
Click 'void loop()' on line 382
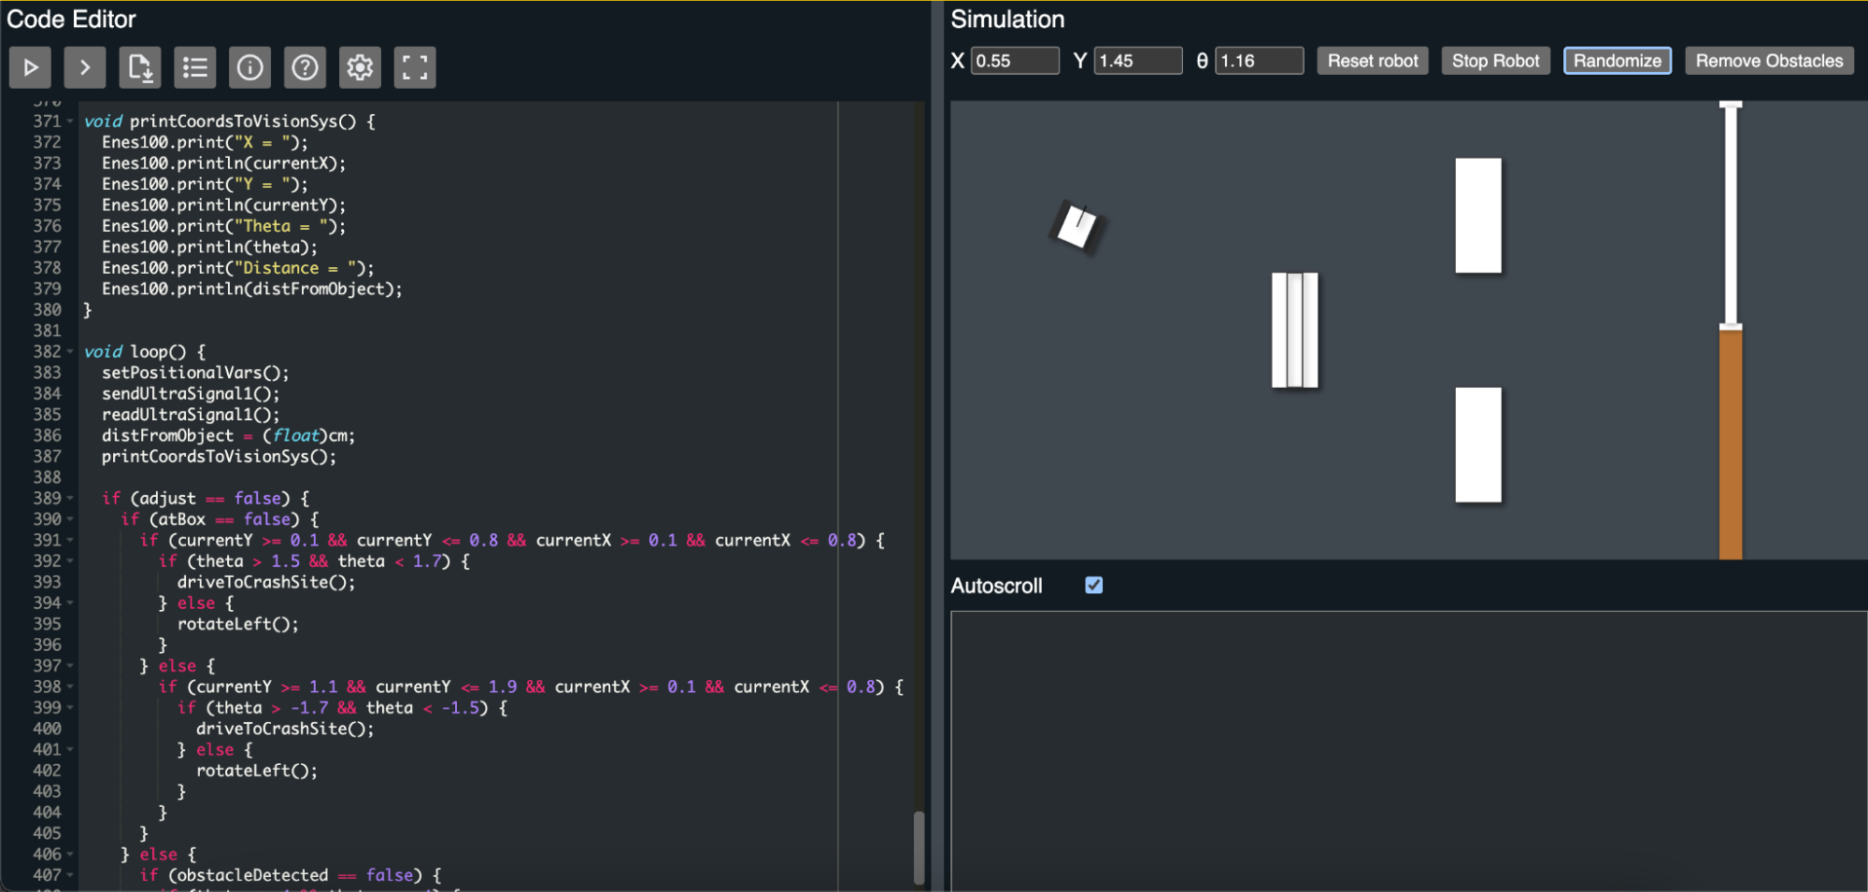(x=135, y=352)
